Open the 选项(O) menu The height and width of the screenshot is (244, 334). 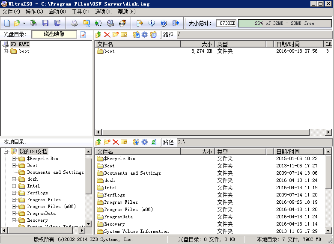(104, 12)
